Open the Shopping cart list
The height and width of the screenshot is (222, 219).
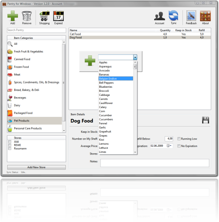[45, 16]
